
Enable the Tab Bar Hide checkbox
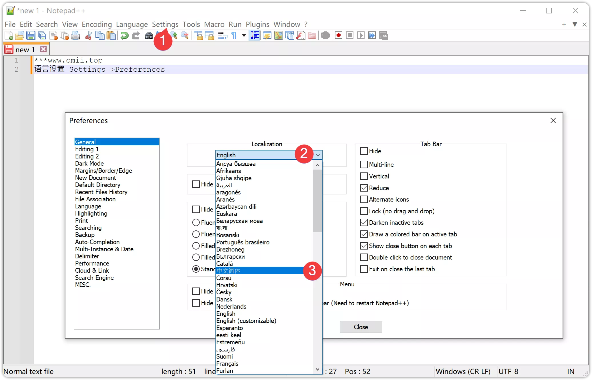pyautogui.click(x=364, y=151)
